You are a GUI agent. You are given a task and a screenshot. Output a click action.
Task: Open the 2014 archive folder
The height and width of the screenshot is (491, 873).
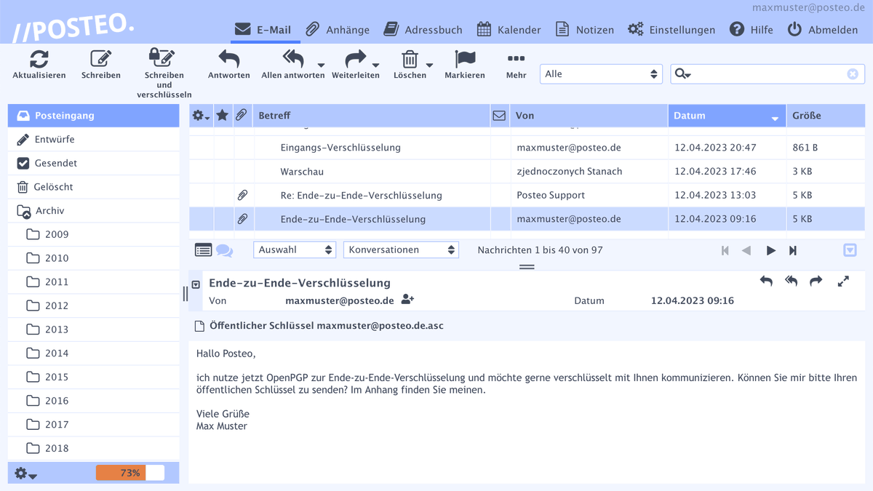pos(93,353)
